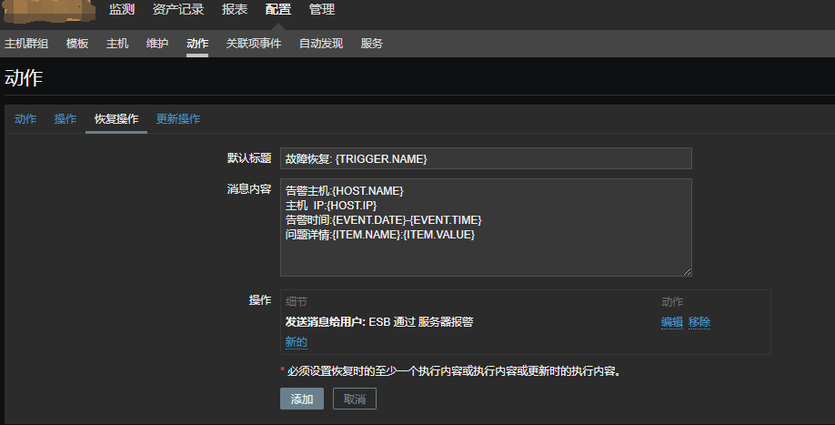The height and width of the screenshot is (425, 835).
Task: Go to 维护 submenu
Action: [157, 44]
